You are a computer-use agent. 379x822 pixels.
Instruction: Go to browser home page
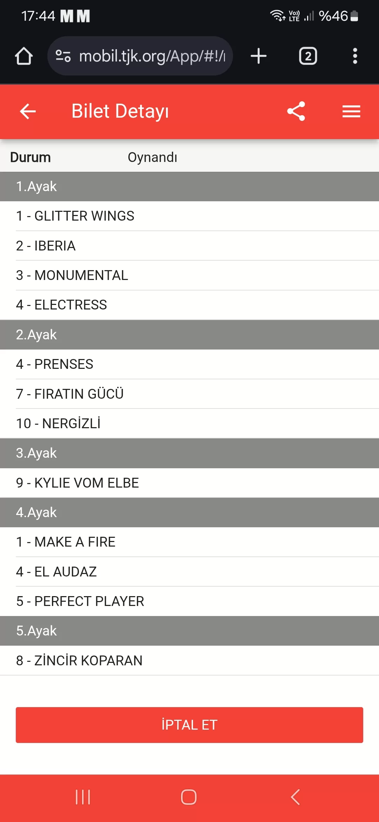tap(24, 56)
